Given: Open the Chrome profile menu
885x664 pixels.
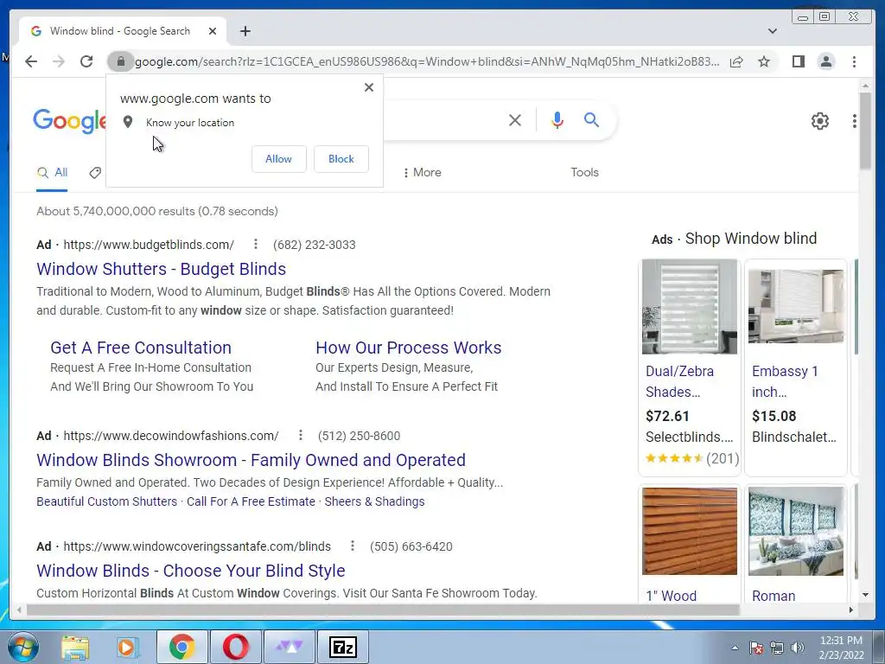Looking at the screenshot, I should pos(825,61).
